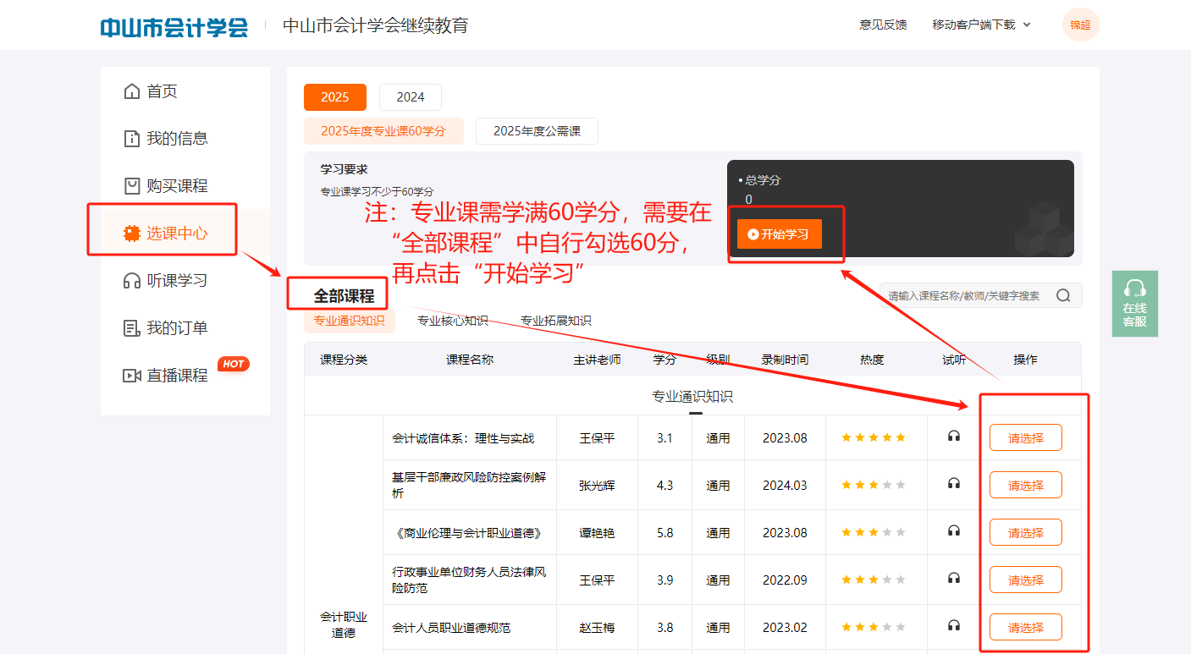Go to 首页 in the sidebar
This screenshot has width=1191, height=654.
(x=162, y=91)
